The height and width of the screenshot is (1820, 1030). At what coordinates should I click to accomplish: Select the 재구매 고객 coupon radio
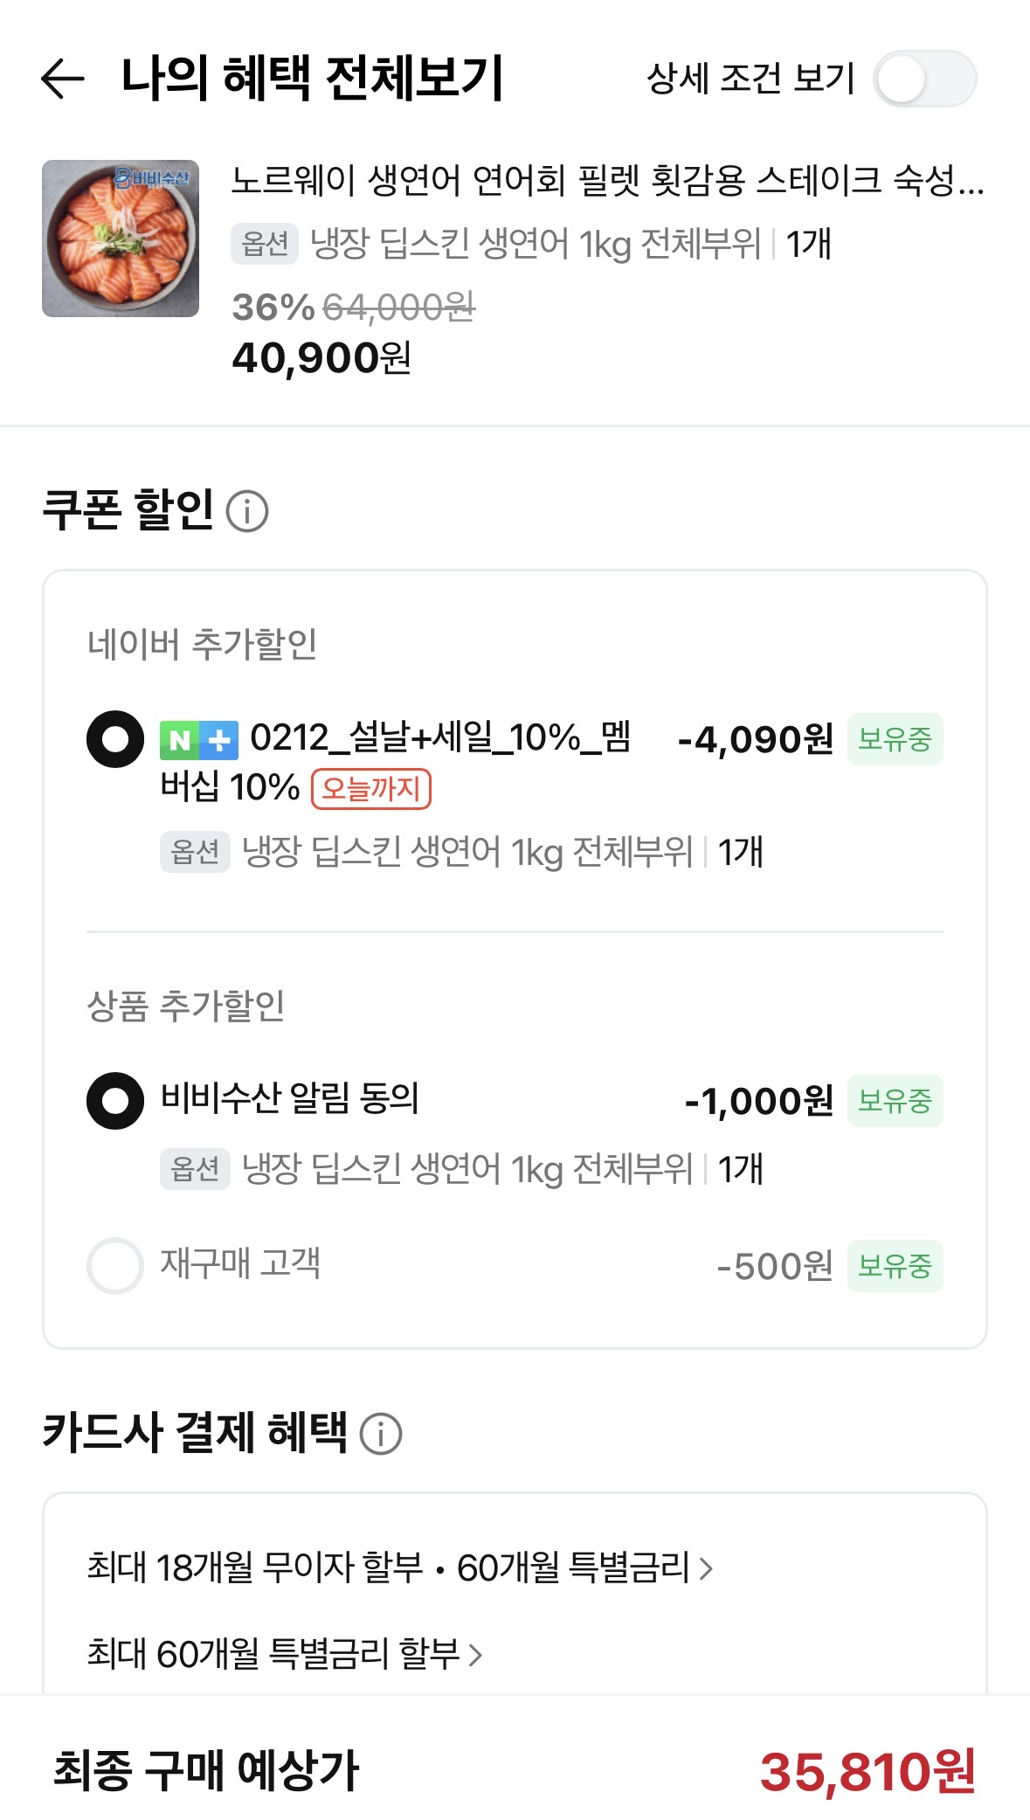pyautogui.click(x=115, y=1266)
